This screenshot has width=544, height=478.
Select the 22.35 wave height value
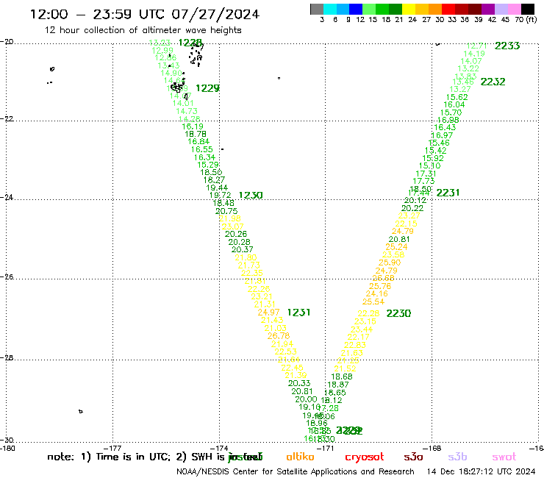(x=252, y=273)
